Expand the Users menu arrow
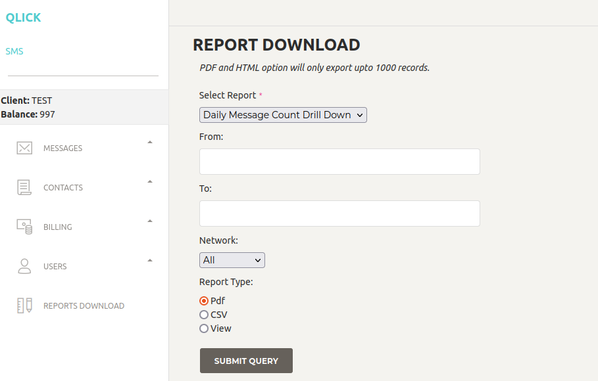The image size is (598, 381). (x=150, y=260)
